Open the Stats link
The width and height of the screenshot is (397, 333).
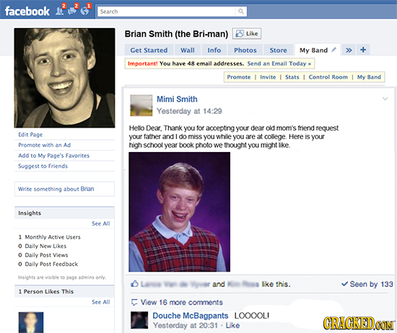(292, 77)
